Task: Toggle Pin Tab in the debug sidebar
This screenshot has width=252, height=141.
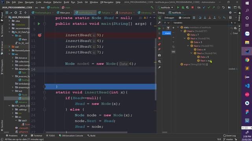Action: [x=159, y=67]
